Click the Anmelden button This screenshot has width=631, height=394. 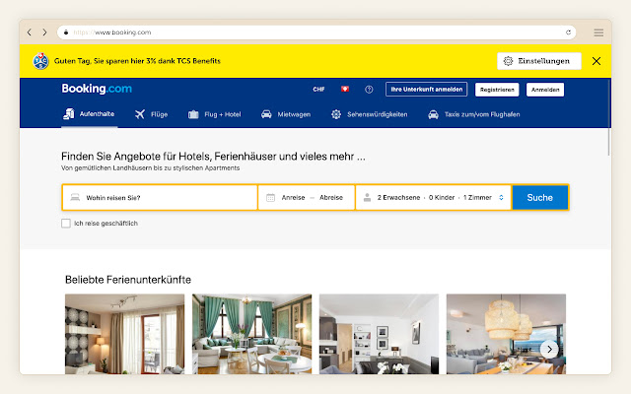545,90
